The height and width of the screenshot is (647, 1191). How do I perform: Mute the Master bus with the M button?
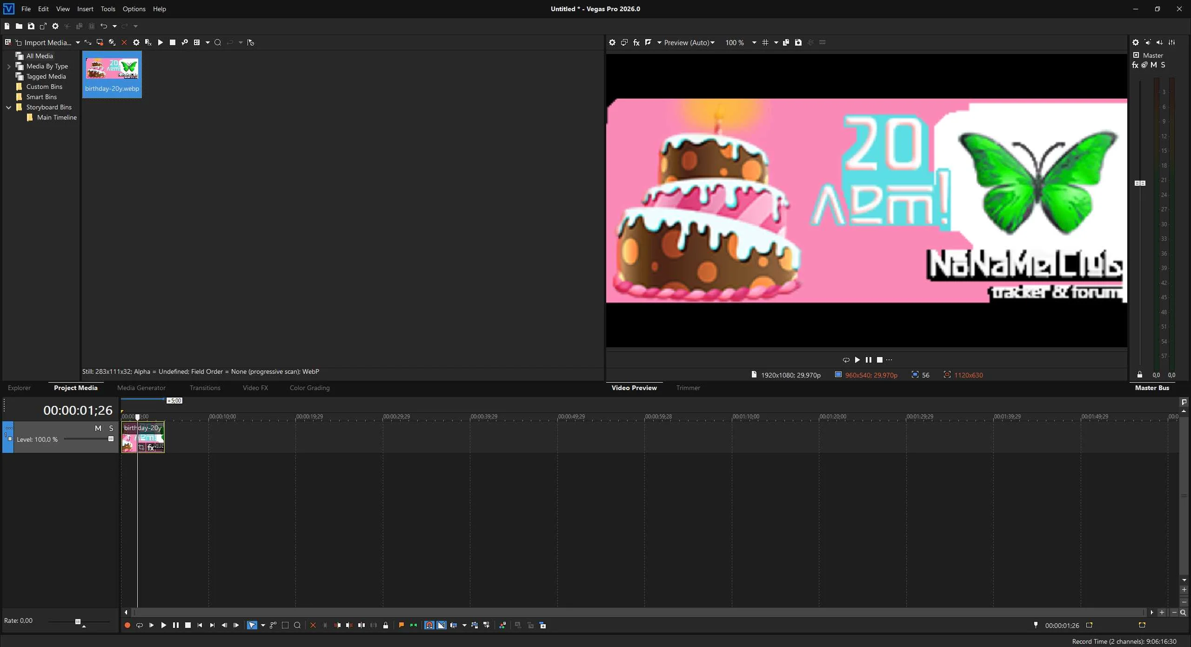[1154, 65]
